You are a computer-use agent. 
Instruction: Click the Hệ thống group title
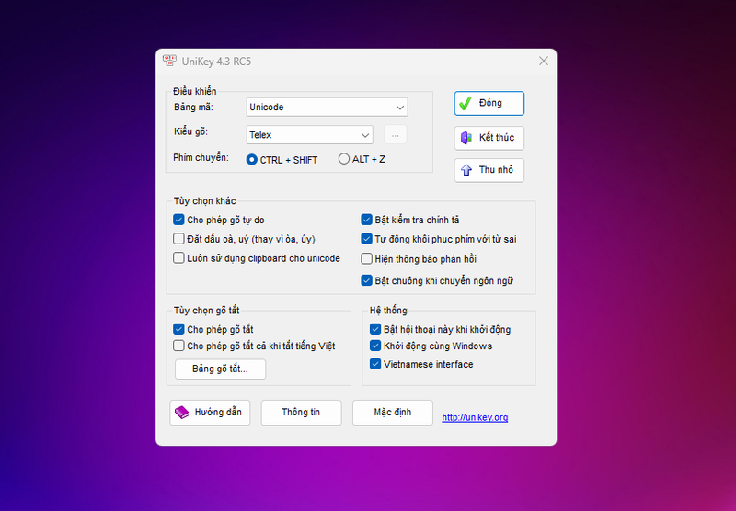(388, 310)
